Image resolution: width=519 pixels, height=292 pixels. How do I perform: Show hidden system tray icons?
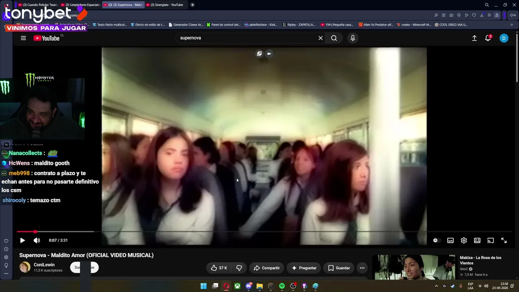[436, 286]
